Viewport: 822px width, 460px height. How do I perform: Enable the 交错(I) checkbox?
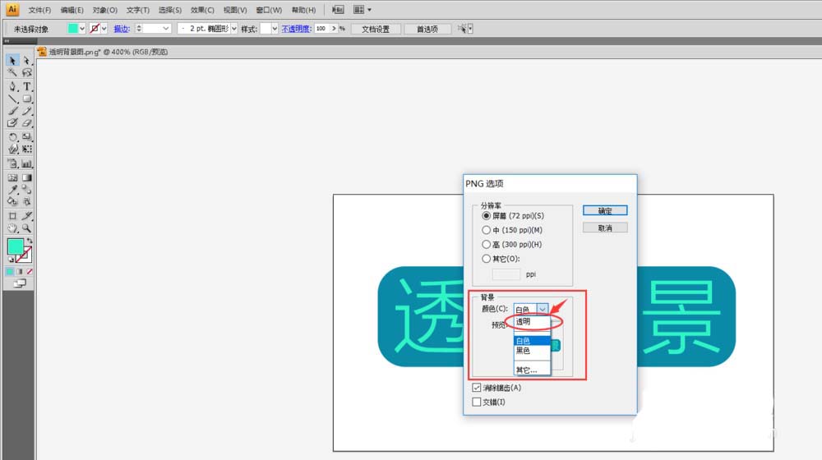(x=477, y=402)
